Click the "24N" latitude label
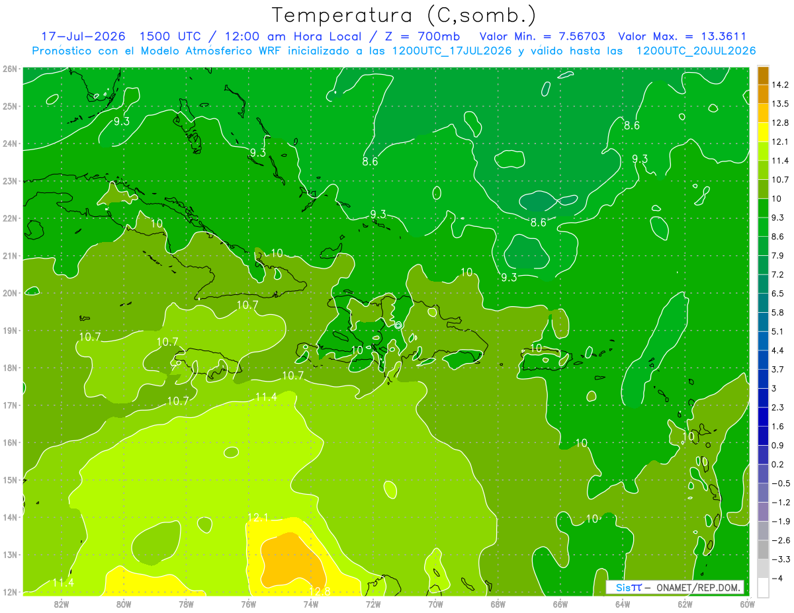The height and width of the screenshot is (613, 794). point(9,143)
